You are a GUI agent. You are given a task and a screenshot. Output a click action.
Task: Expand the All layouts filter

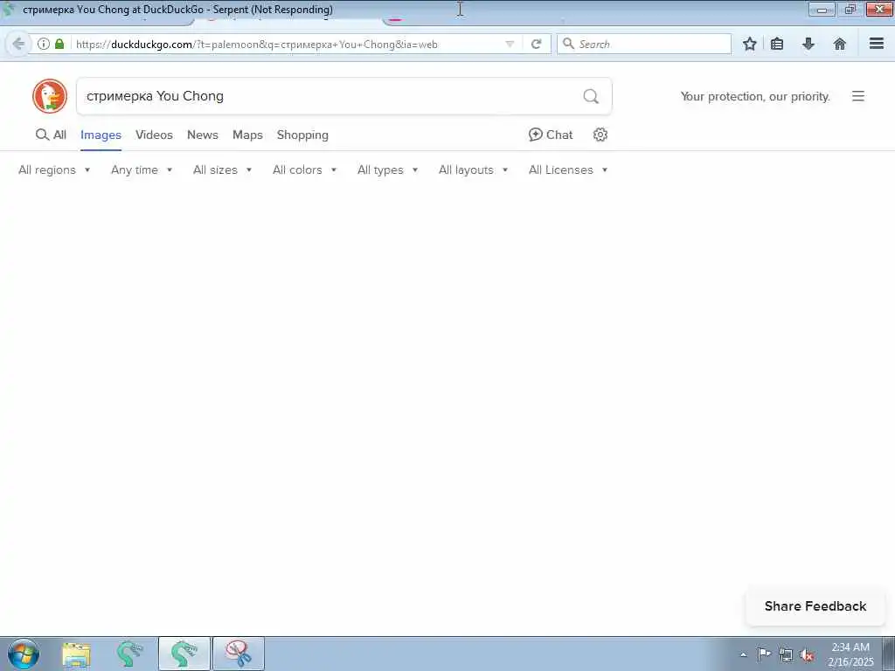(473, 170)
